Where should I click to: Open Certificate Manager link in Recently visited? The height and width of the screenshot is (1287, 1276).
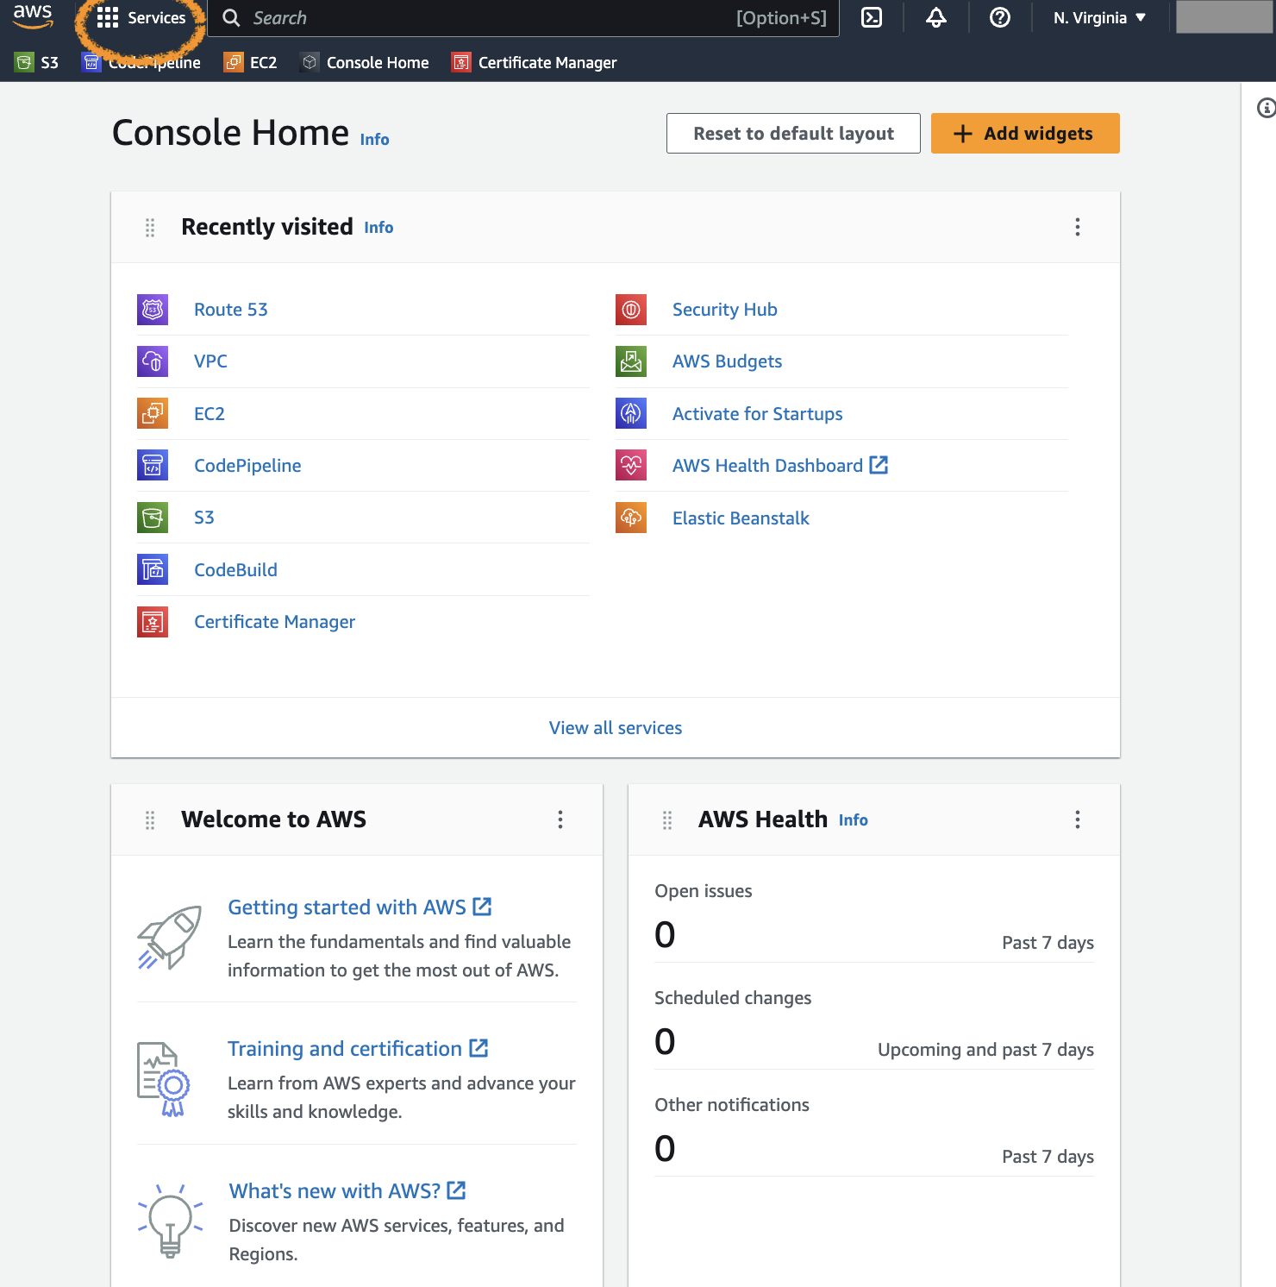coord(274,622)
